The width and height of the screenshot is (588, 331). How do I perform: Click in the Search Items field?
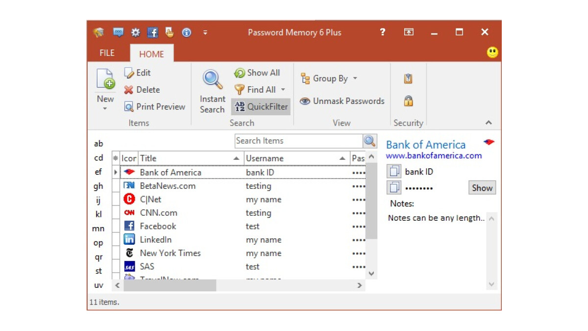pyautogui.click(x=299, y=141)
